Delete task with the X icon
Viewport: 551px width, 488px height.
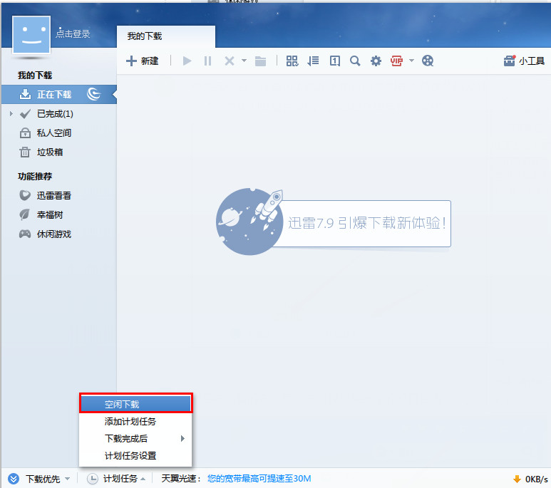point(229,61)
